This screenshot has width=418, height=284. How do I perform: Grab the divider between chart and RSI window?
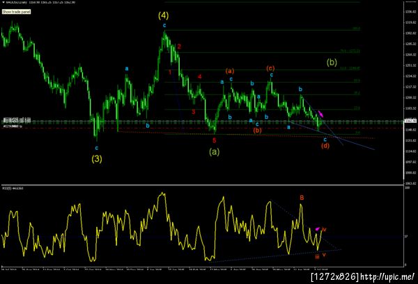202,185
